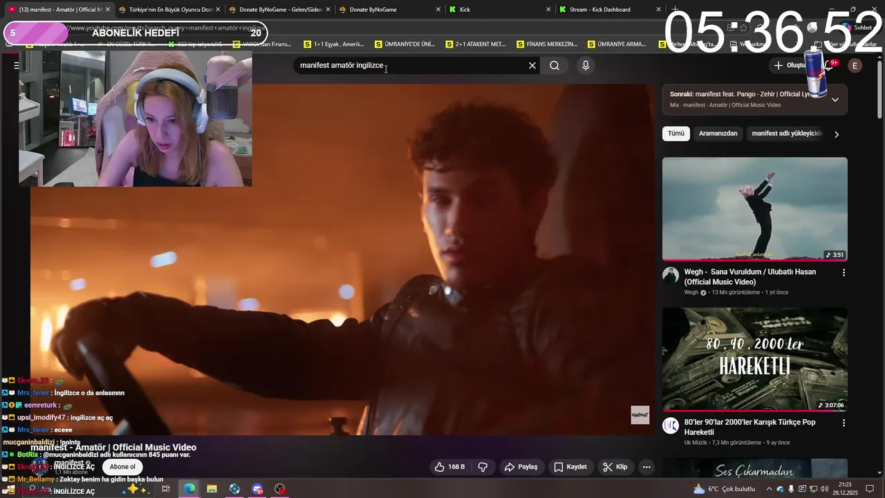Close the Kick browser tab

pyautogui.click(x=548, y=10)
